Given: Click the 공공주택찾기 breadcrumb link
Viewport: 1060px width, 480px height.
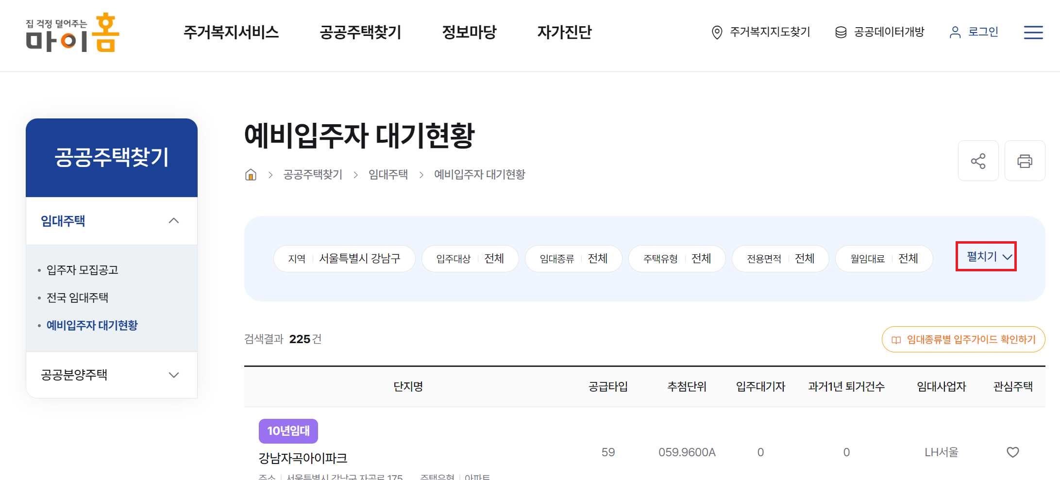Looking at the screenshot, I should click(313, 175).
